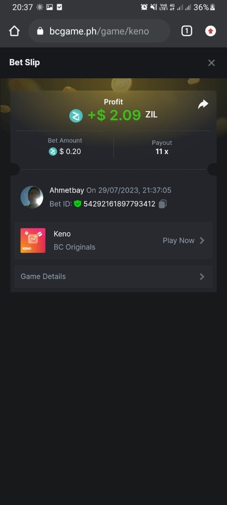Screen dimensions: 227x505
Task: Share the profit using the arrow icon
Action: click(203, 104)
